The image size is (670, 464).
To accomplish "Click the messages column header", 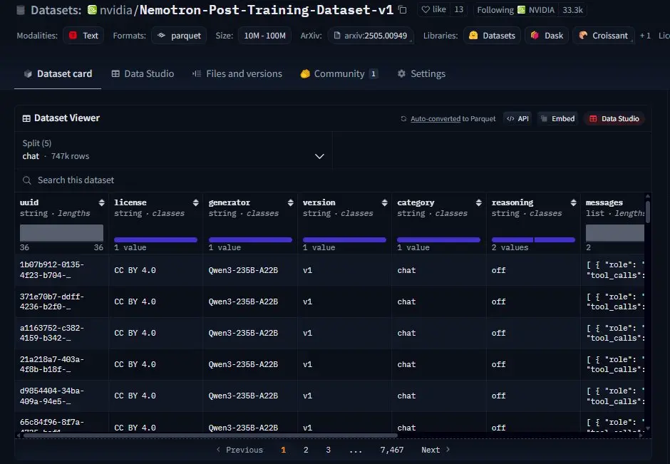I will pos(604,202).
